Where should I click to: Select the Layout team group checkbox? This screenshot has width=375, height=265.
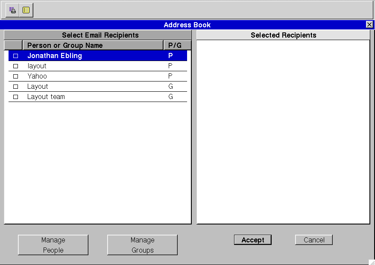tap(16, 97)
